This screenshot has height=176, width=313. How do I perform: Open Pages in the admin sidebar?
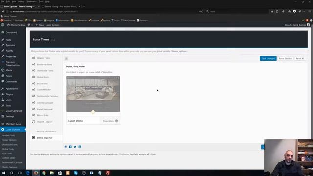[9, 76]
